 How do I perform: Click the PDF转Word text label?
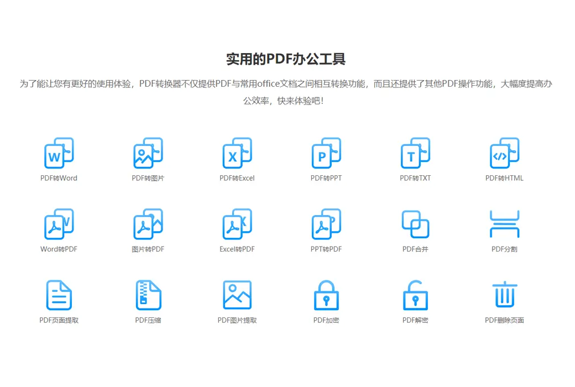(59, 178)
